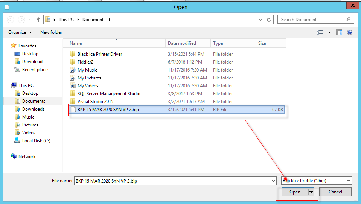361x204 pixels.
Task: Open the More view options dropdown arrow
Action: coord(329,32)
